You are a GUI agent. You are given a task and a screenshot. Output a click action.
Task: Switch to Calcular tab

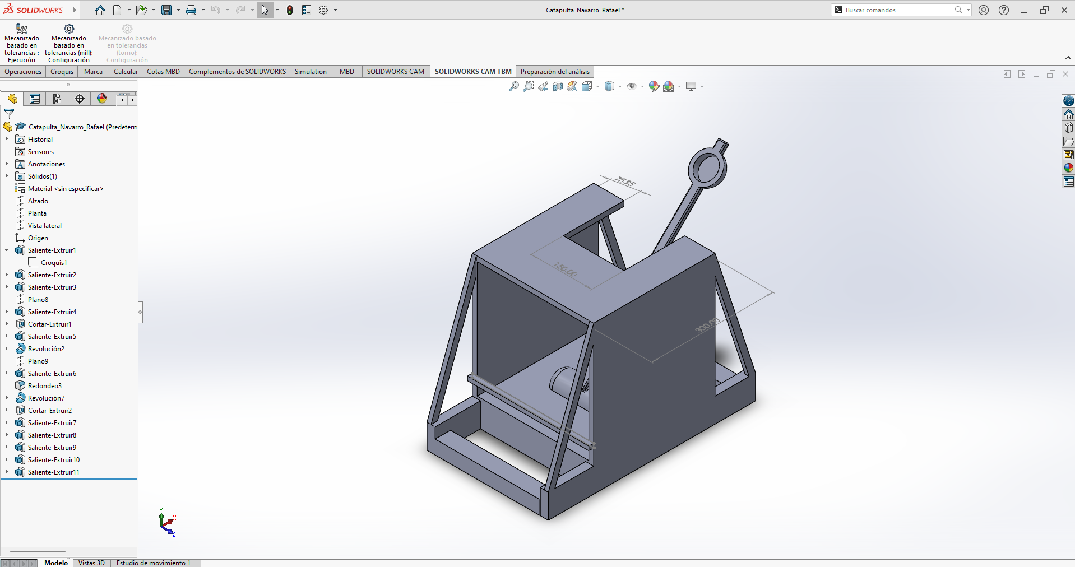pos(126,72)
